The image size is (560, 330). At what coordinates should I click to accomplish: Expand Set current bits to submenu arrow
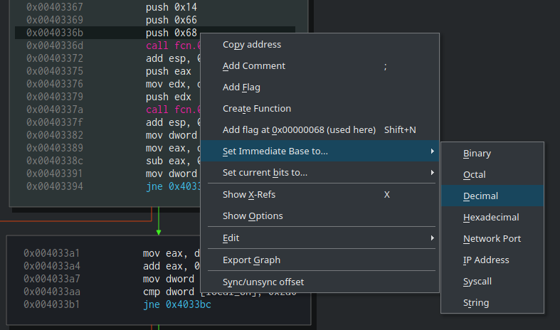point(432,172)
